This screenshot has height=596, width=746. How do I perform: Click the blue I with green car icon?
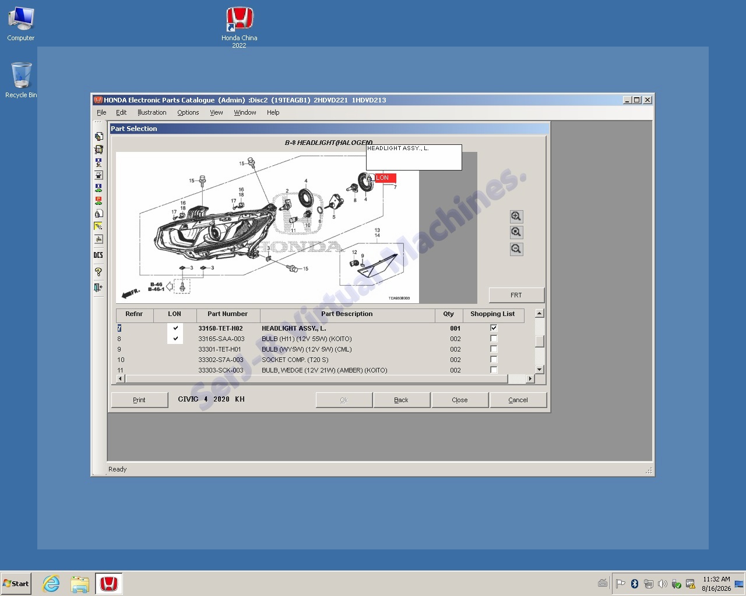pos(98,188)
